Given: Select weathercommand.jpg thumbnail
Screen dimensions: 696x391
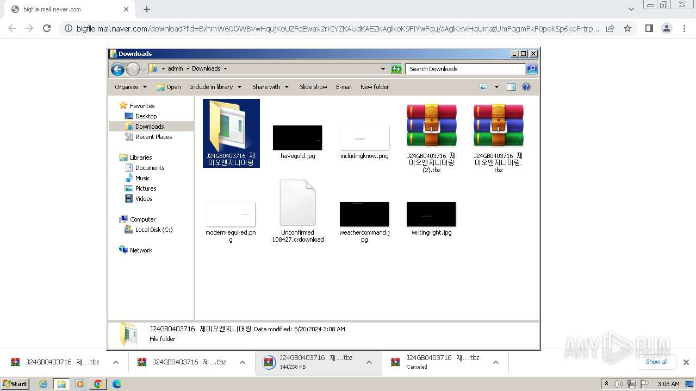Looking at the screenshot, I should 364,214.
